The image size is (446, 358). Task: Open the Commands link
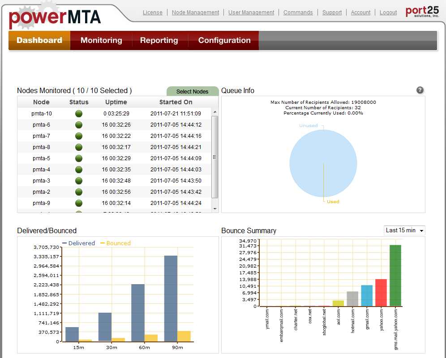298,13
